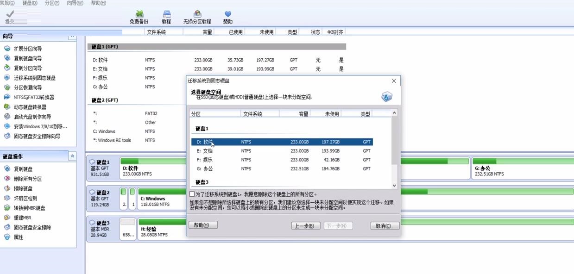Open the 向导(W) menu
The width and height of the screenshot is (574, 274).
[75, 3]
